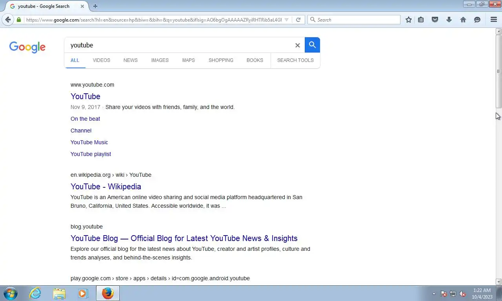Bookmark this page with the star icon
Image resolution: width=502 pixels, height=301 pixels.
(409, 20)
